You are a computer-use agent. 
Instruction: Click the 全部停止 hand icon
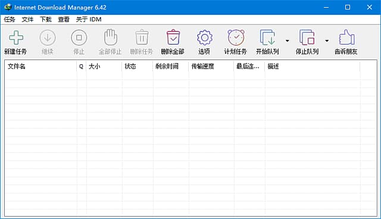(x=111, y=37)
